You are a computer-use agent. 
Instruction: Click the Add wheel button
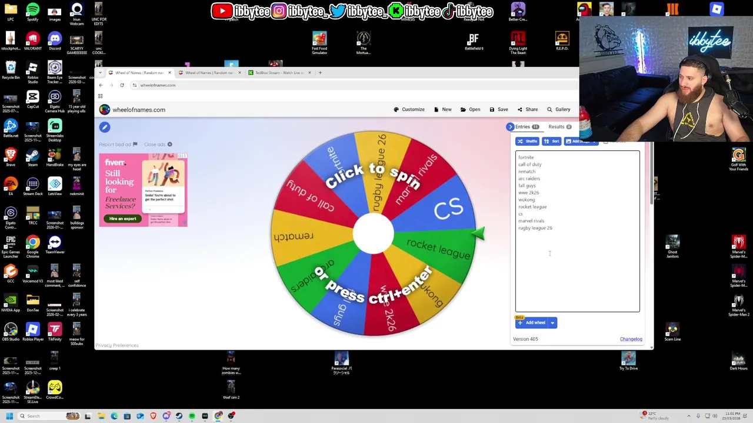[x=532, y=323]
